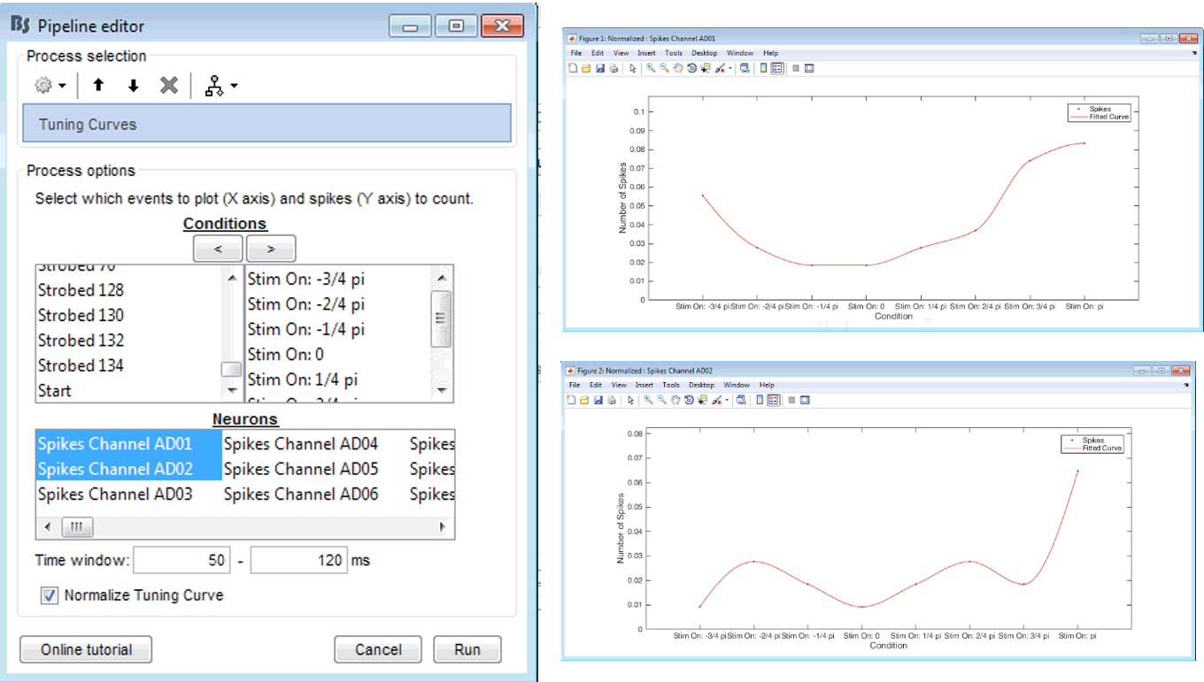
Task: Click Rotate 3D tool in Figure 1
Action: tap(691, 68)
